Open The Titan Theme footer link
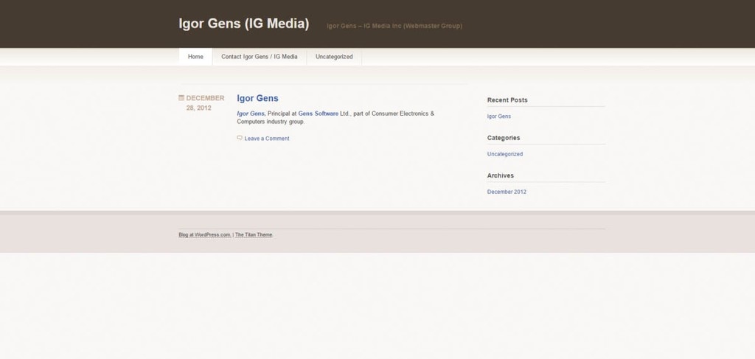 (x=254, y=234)
